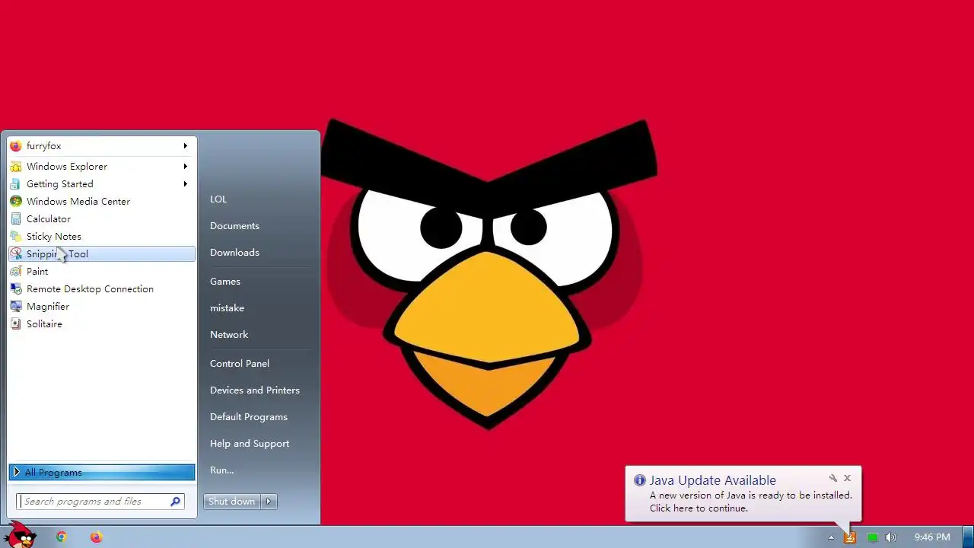Open Default Programs
The image size is (974, 548).
point(249,417)
